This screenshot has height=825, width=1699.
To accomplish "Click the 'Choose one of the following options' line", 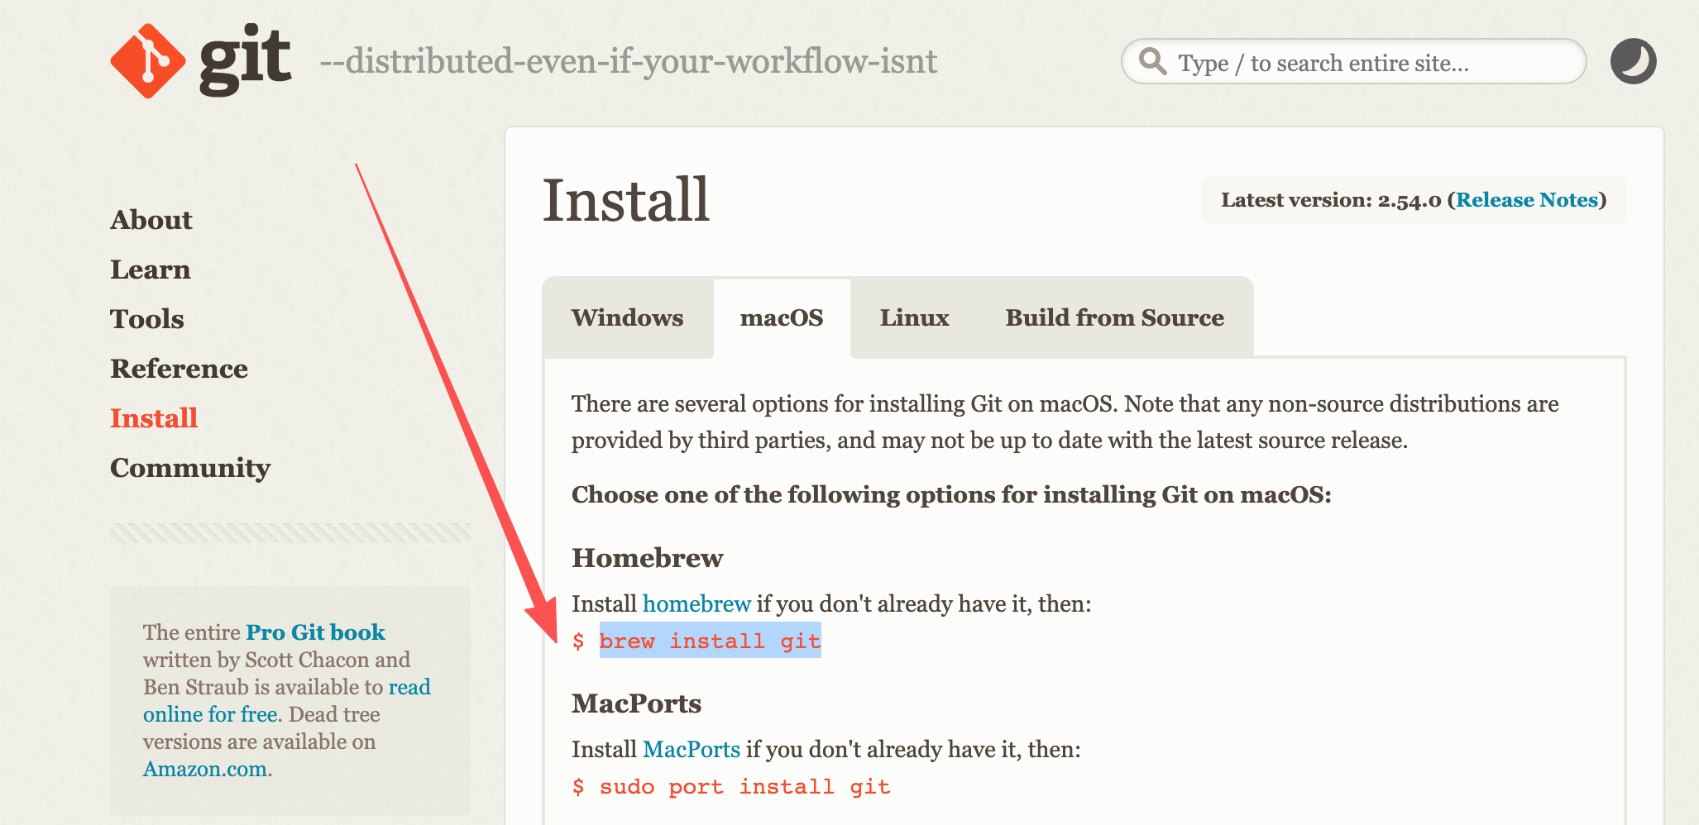I will [951, 494].
